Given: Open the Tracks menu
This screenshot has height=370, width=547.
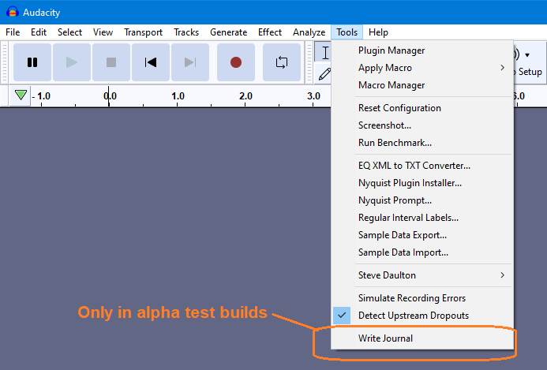Looking at the screenshot, I should (186, 32).
